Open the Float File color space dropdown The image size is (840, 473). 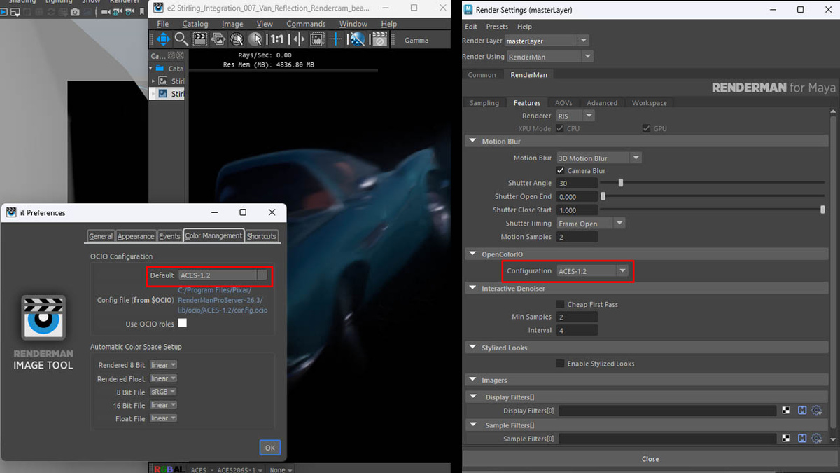tap(163, 418)
